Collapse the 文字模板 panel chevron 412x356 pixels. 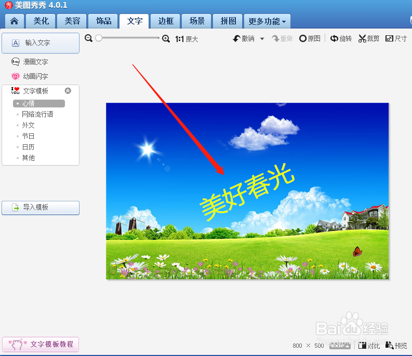tap(68, 91)
